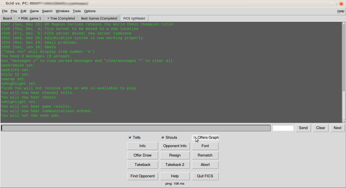Click the 'You will not see seek ads.' line
Image resolution: width=346 pixels, height=188 pixels.
[31, 116]
